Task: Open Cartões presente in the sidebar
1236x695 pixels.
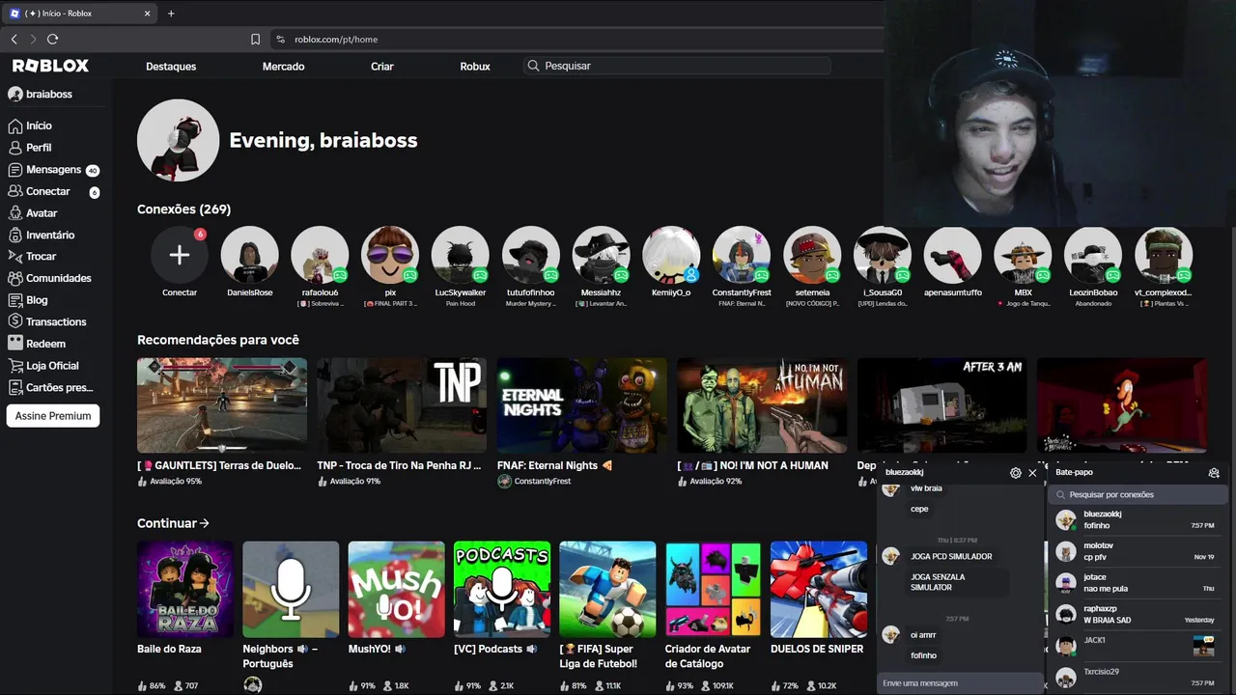Action: pyautogui.click(x=59, y=387)
